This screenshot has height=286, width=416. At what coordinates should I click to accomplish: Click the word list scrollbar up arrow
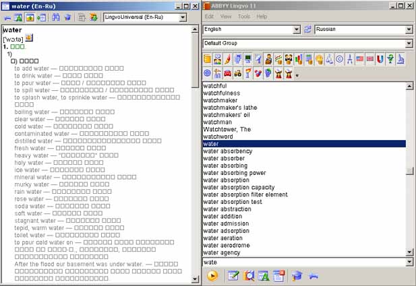pos(409,86)
